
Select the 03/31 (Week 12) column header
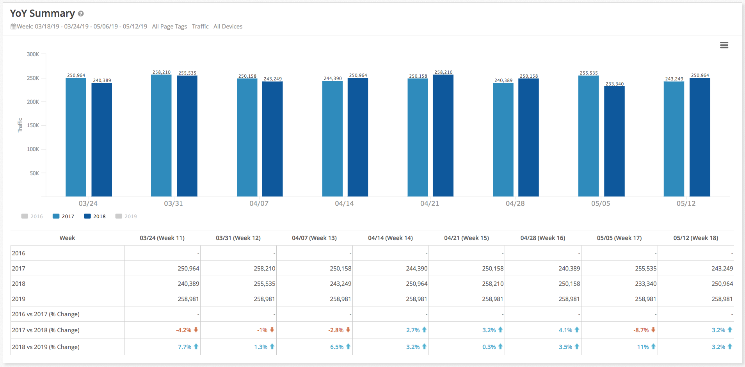238,238
